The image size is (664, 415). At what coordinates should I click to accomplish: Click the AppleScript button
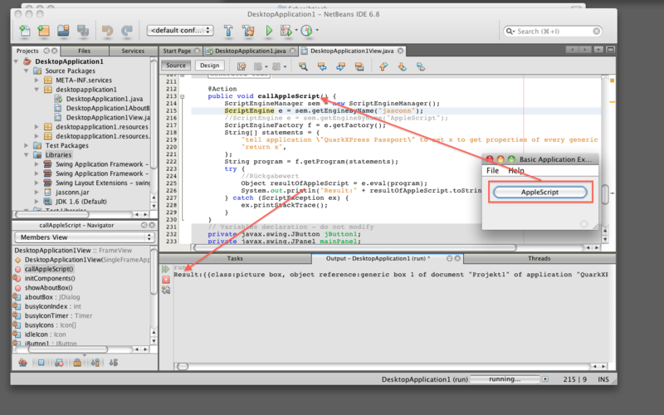click(540, 193)
